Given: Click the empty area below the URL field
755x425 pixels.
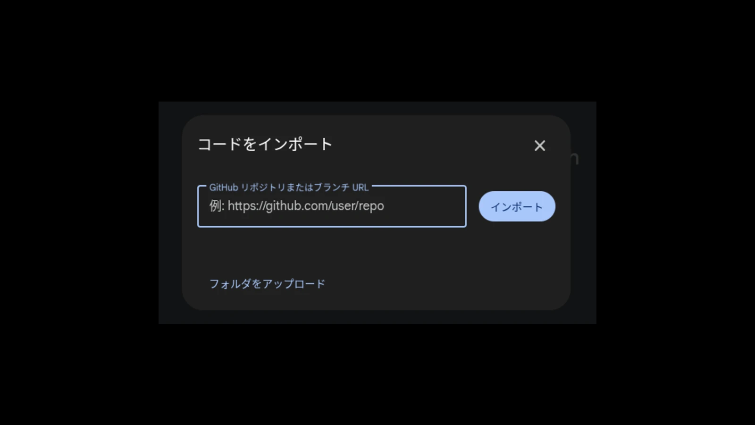Looking at the screenshot, I should coord(376,250).
